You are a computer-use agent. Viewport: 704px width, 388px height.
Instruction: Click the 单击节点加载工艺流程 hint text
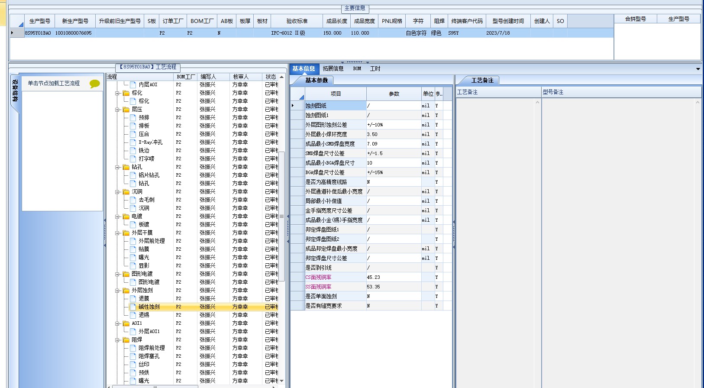[54, 83]
